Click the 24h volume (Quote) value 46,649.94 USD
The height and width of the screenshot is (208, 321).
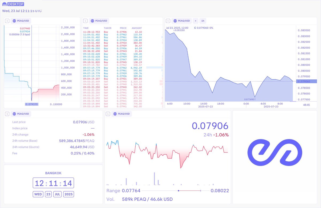click(82, 147)
